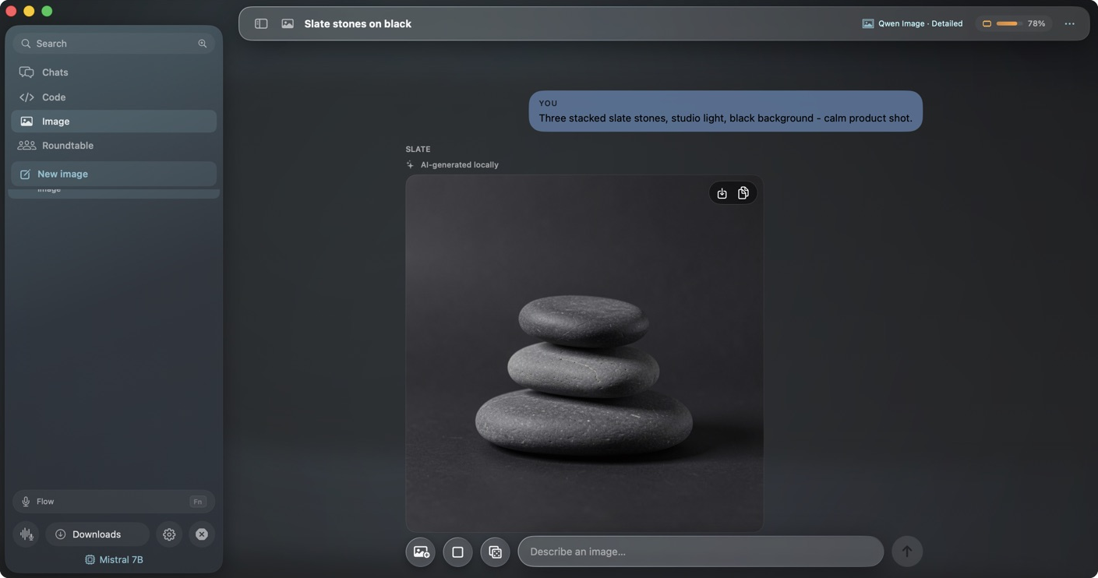Send the prompt with the up arrow
This screenshot has width=1098, height=578.
coord(907,552)
